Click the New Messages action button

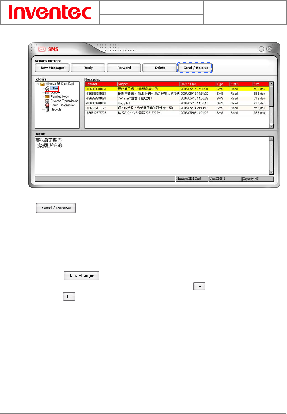[52, 68]
